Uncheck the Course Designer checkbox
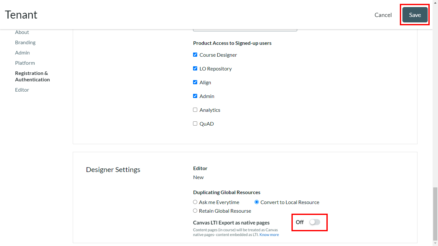The image size is (438, 246). click(x=195, y=55)
